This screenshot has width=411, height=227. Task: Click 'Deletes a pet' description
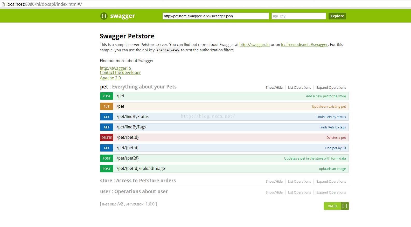pyautogui.click(x=336, y=137)
